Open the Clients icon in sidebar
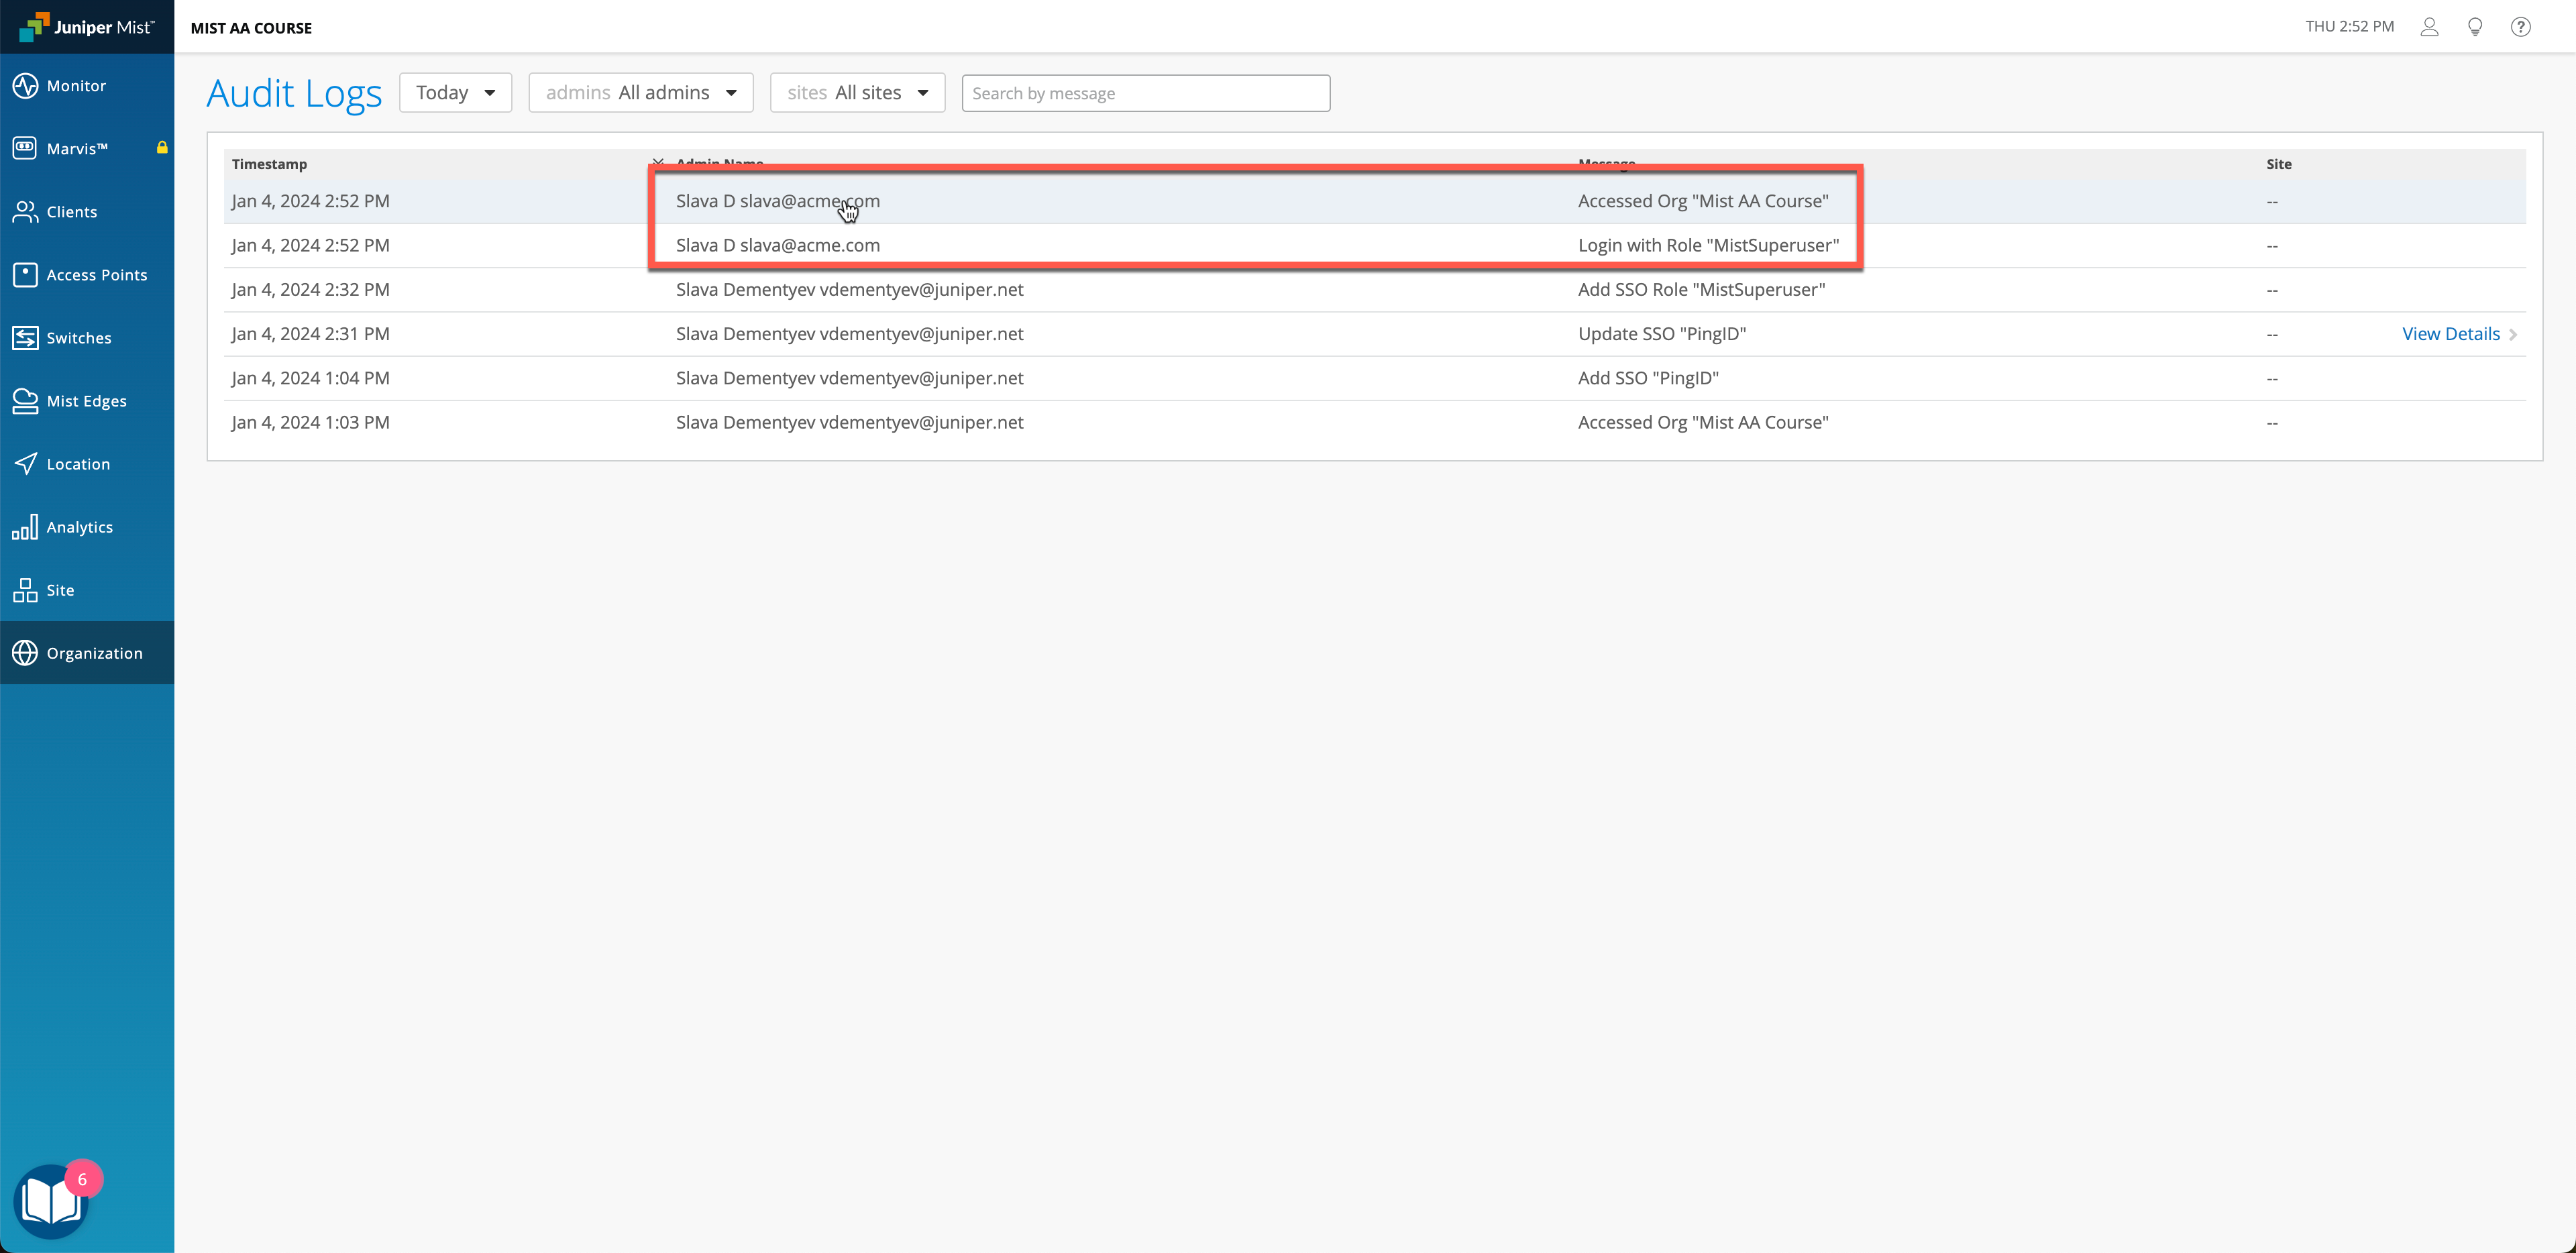Viewport: 2576px width, 1253px height. [x=25, y=212]
